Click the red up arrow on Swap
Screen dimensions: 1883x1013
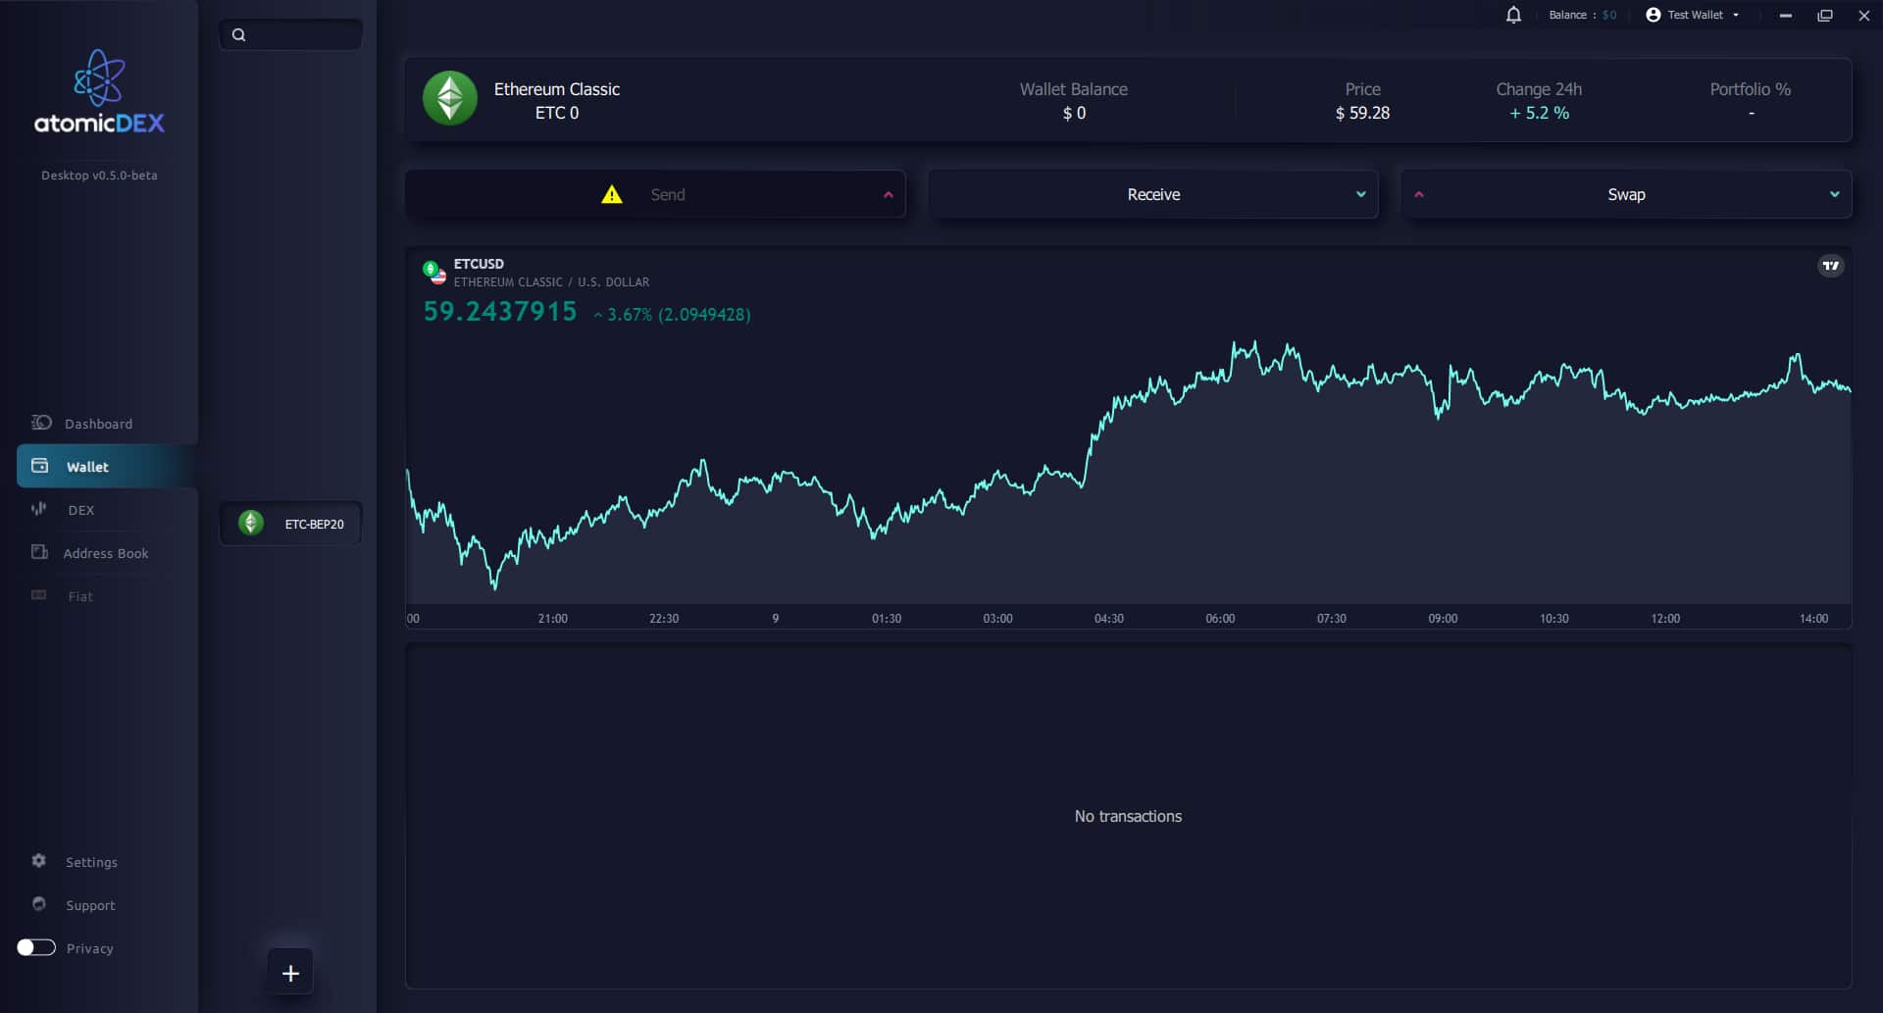pos(1419,194)
